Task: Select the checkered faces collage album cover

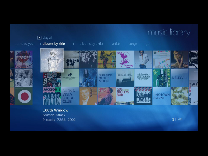Action: tap(52, 79)
